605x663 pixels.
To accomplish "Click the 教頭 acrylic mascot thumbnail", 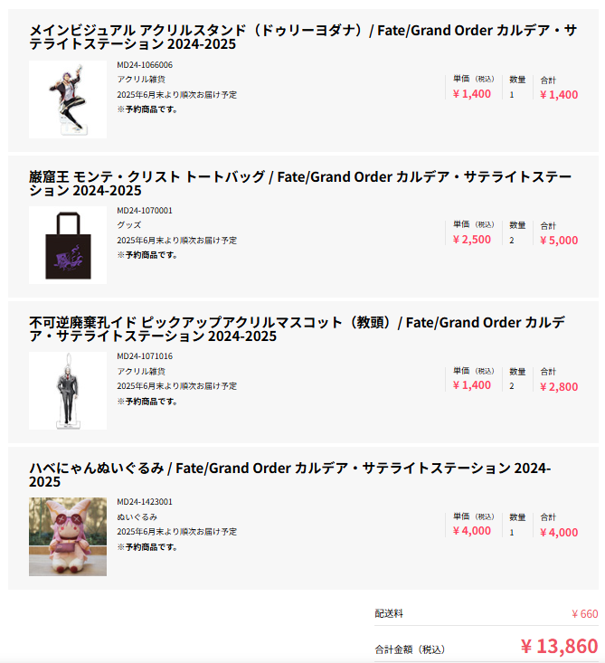I will tap(68, 391).
